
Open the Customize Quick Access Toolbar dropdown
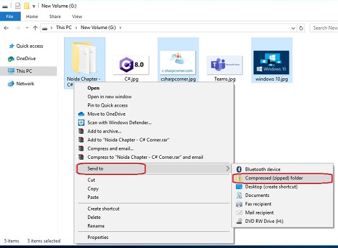coord(34,6)
